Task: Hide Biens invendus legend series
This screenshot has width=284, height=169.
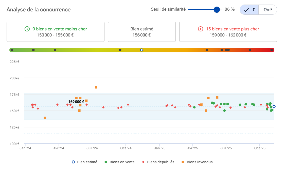Action: coord(197,162)
